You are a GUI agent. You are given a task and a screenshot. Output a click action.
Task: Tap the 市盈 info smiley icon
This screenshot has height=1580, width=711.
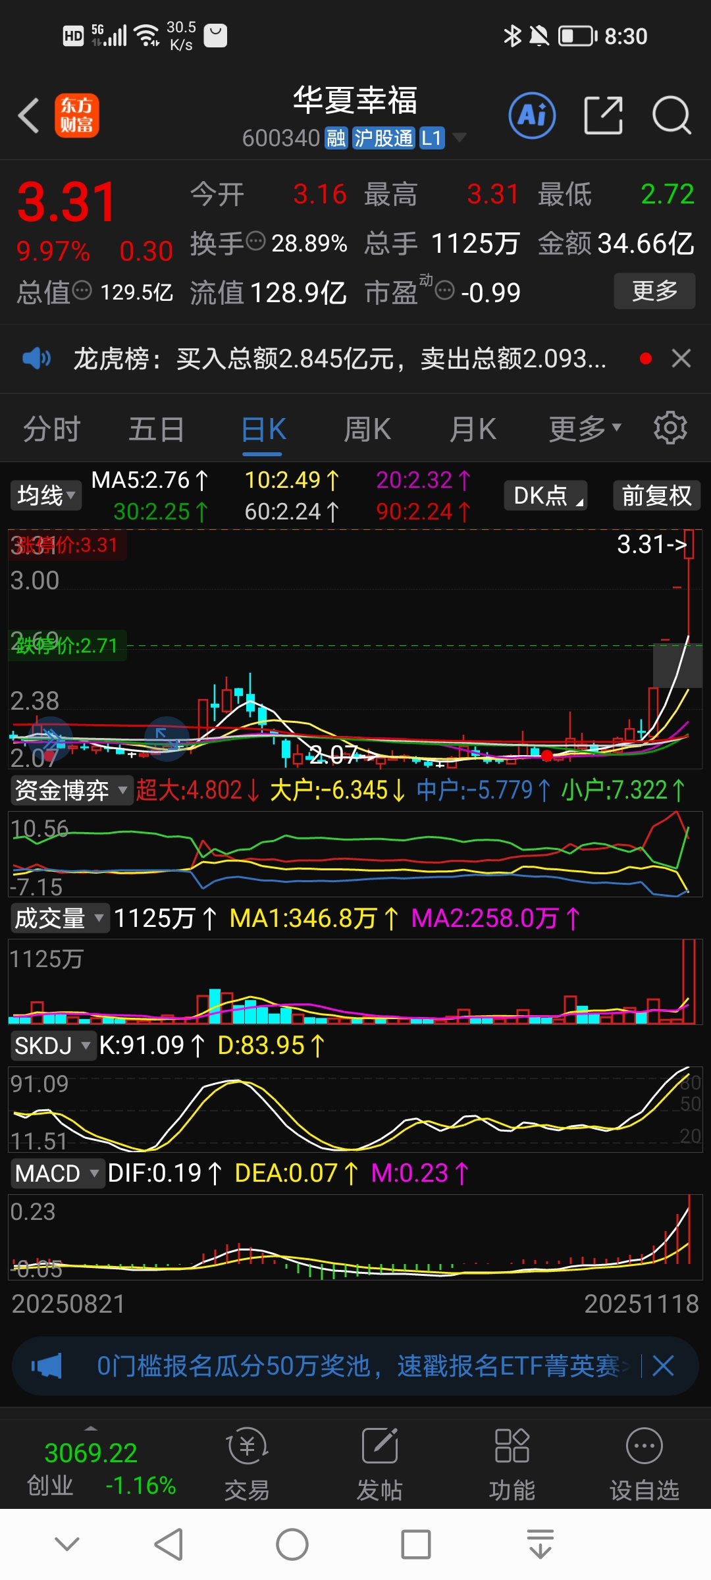(x=445, y=290)
